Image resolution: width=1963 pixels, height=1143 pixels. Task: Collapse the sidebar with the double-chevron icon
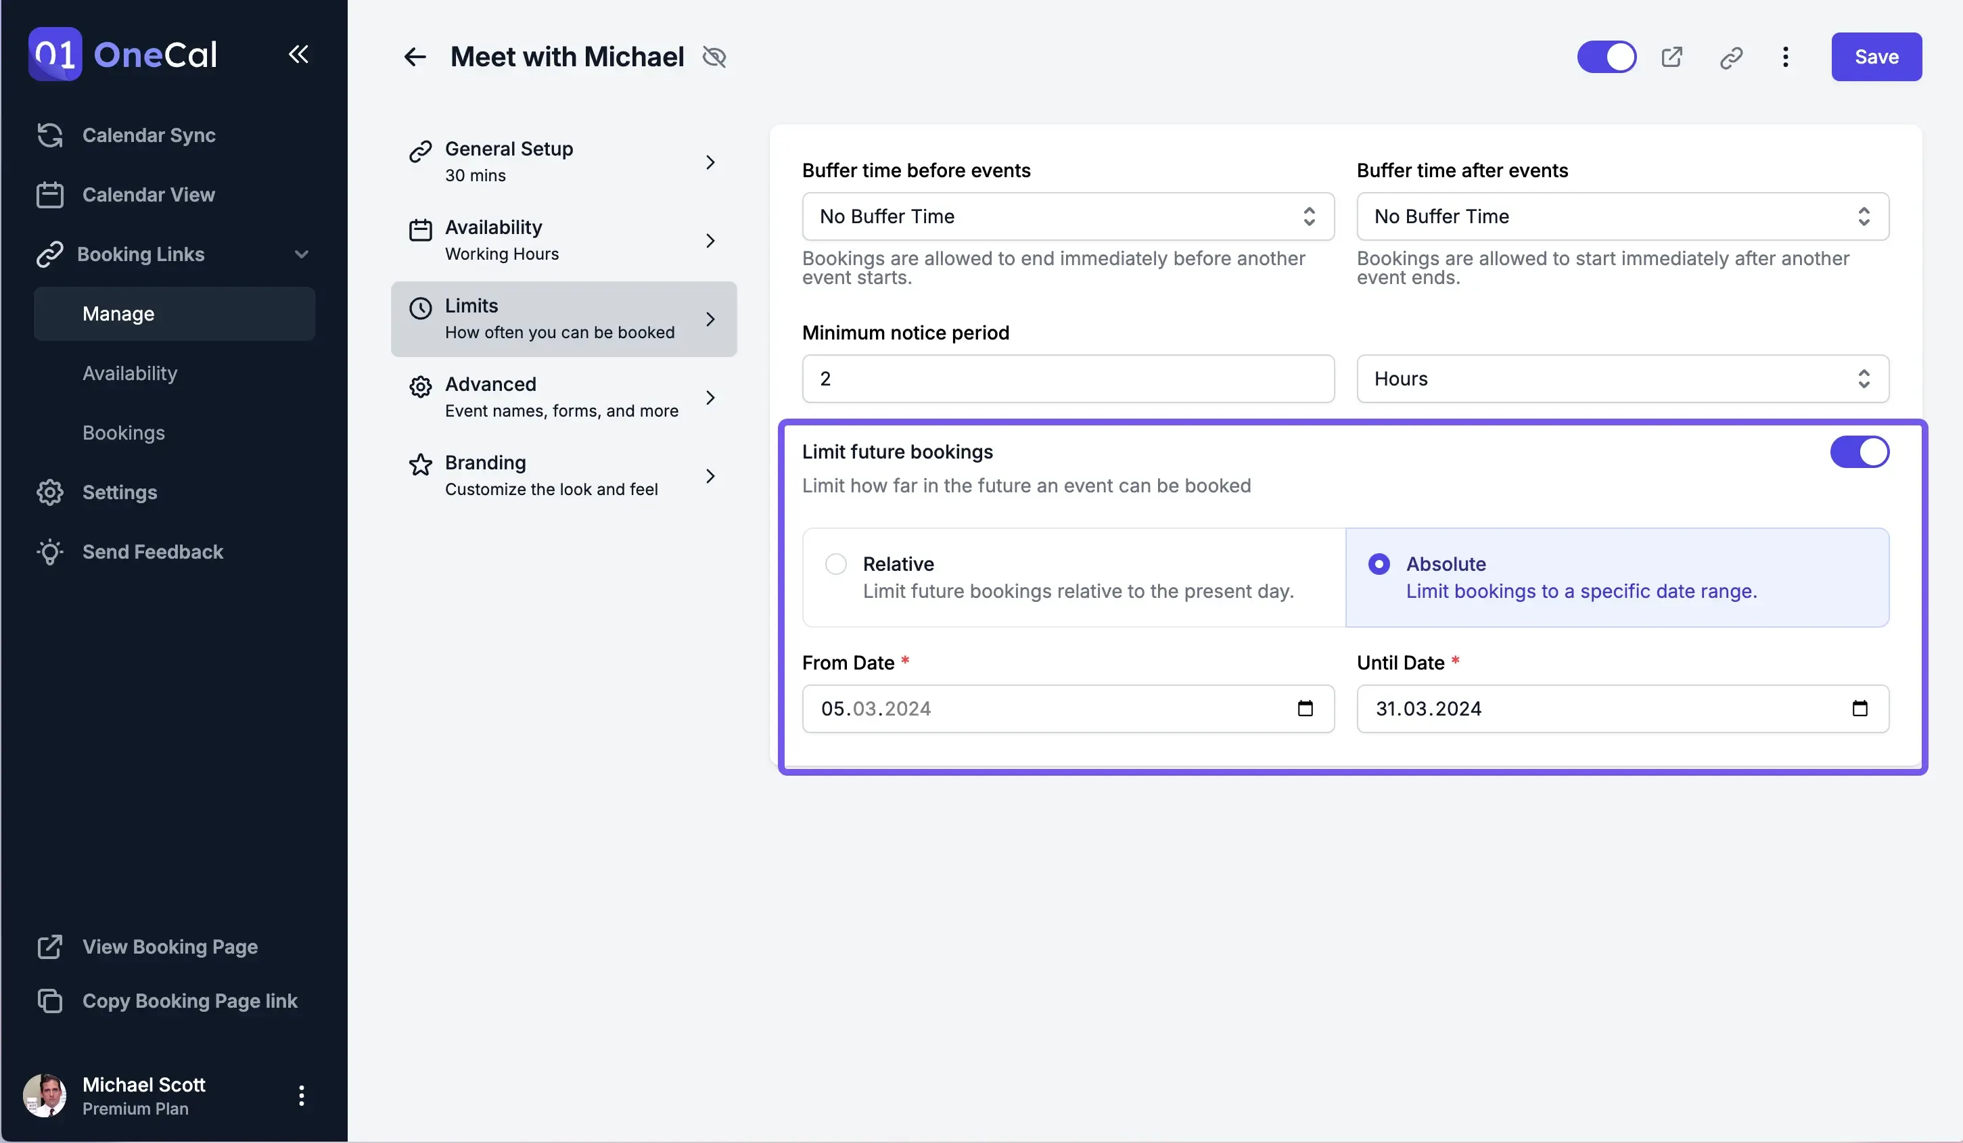(x=298, y=55)
